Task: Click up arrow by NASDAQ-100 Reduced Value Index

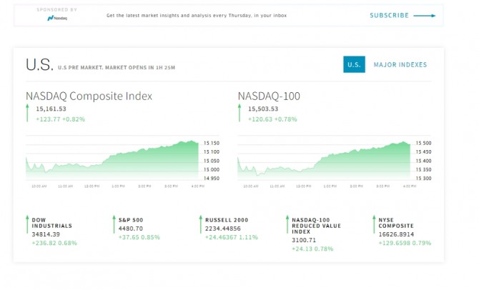Action: click(x=287, y=224)
